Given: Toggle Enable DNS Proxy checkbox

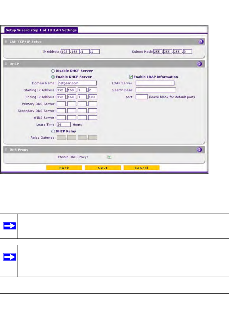Looking at the screenshot, I should (109, 157).
